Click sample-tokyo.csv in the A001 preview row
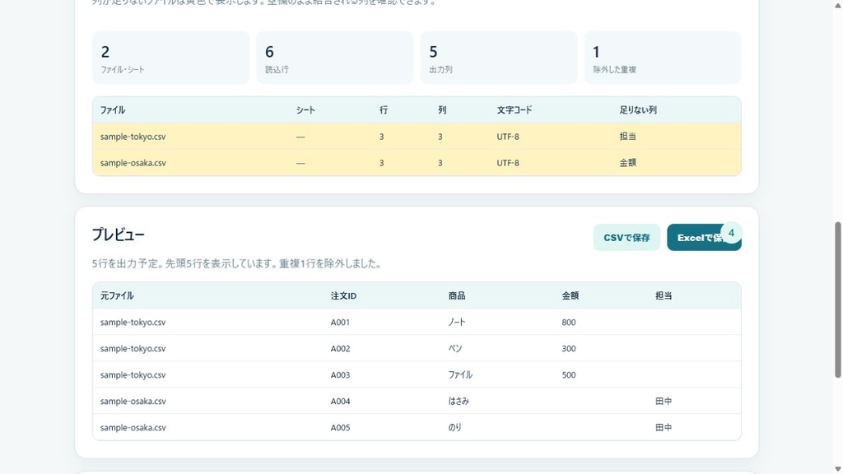Screen dimensions: 843x474 pos(133,323)
